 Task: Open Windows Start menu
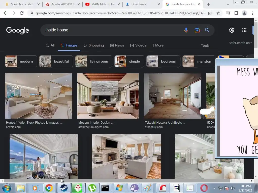tap(7, 188)
